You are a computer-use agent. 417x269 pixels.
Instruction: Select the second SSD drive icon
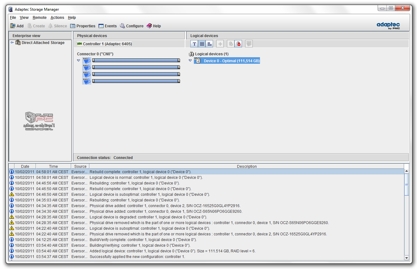(x=87, y=67)
